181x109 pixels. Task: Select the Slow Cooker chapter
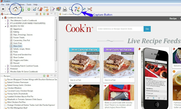pos(18,57)
